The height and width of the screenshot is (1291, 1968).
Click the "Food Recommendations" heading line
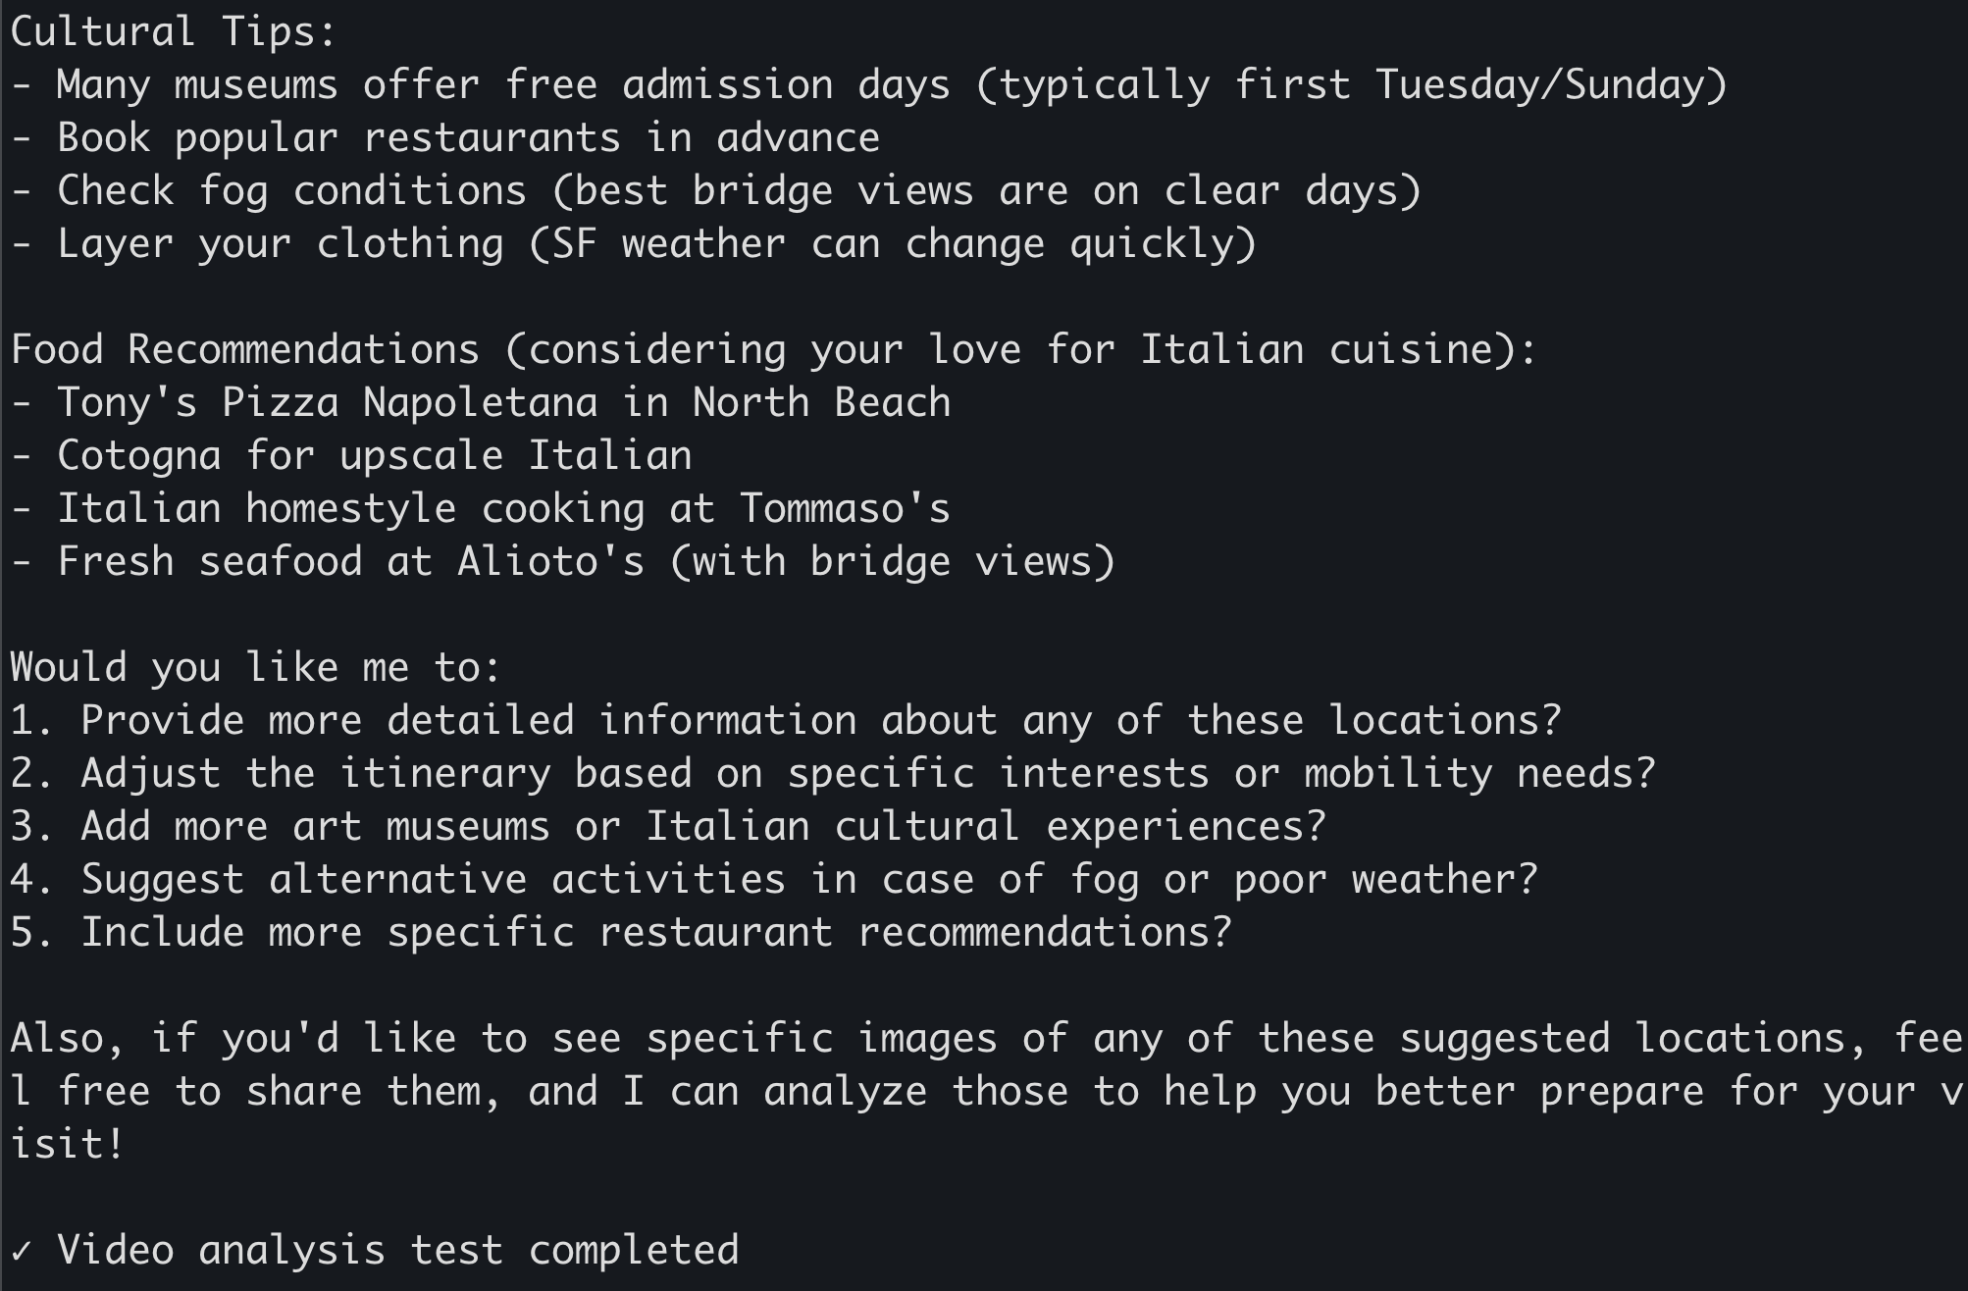point(773,349)
